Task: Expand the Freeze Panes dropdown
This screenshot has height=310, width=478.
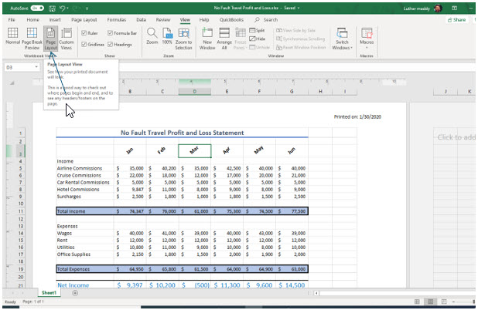Action: click(x=241, y=39)
